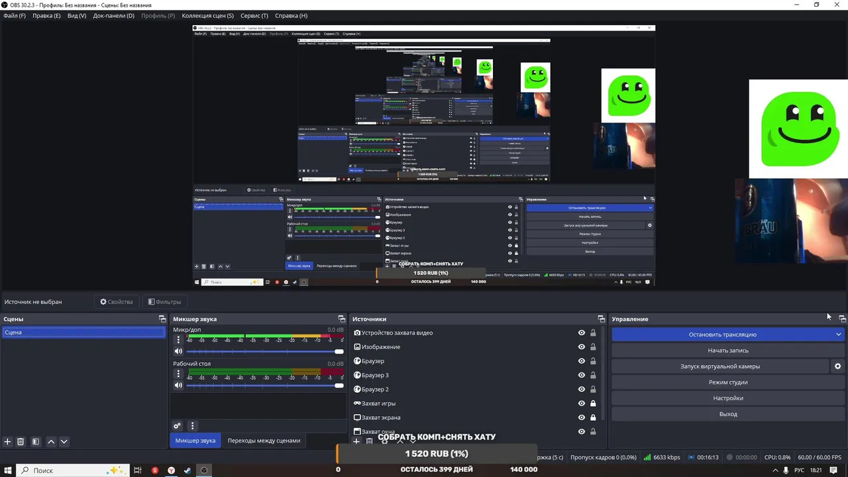This screenshot has width=848, height=477.
Task: Mute the Микр/доп audio channel speaker
Action: coord(178,351)
